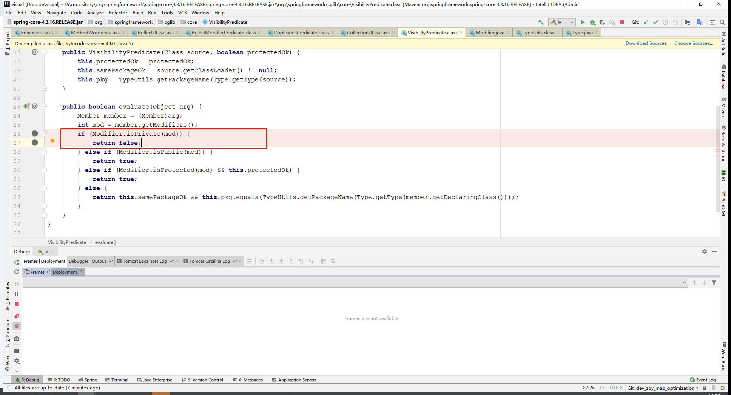
Task: Click Download Sources link
Action: (646, 43)
